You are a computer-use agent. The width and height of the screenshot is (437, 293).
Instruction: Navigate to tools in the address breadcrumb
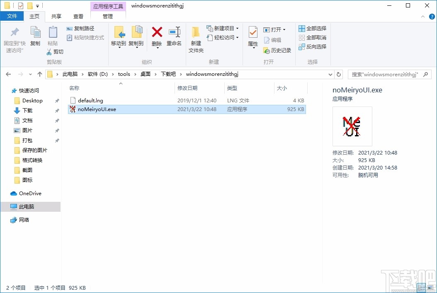click(x=124, y=74)
